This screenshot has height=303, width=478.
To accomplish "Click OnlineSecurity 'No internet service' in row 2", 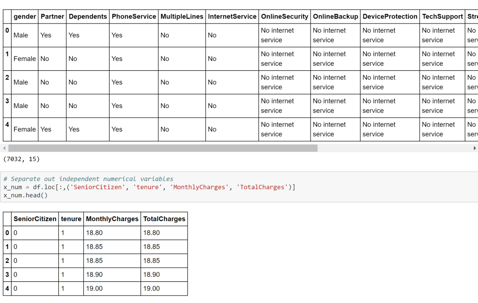I will (x=285, y=82).
